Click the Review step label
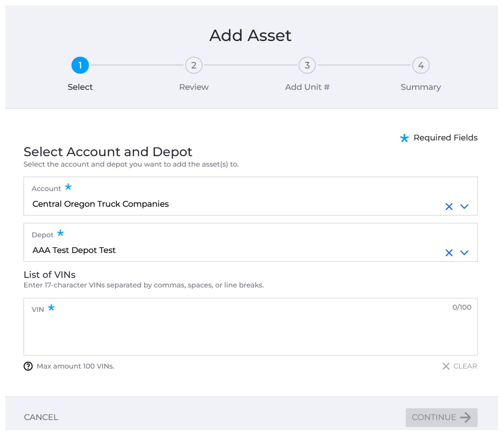This screenshot has height=434, width=502. 193,87
